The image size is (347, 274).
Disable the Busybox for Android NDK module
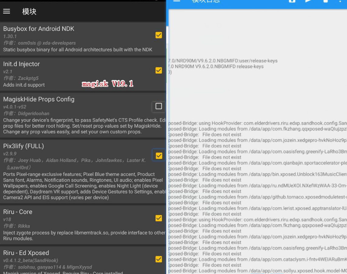[158, 35]
